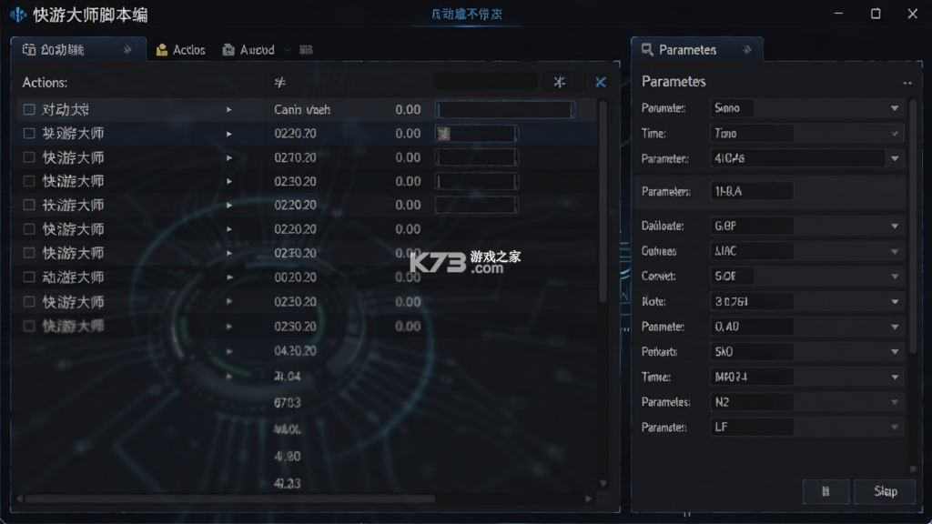The image size is (932, 524).
Task: Click the value 8783 in the list
Action: click(x=287, y=403)
